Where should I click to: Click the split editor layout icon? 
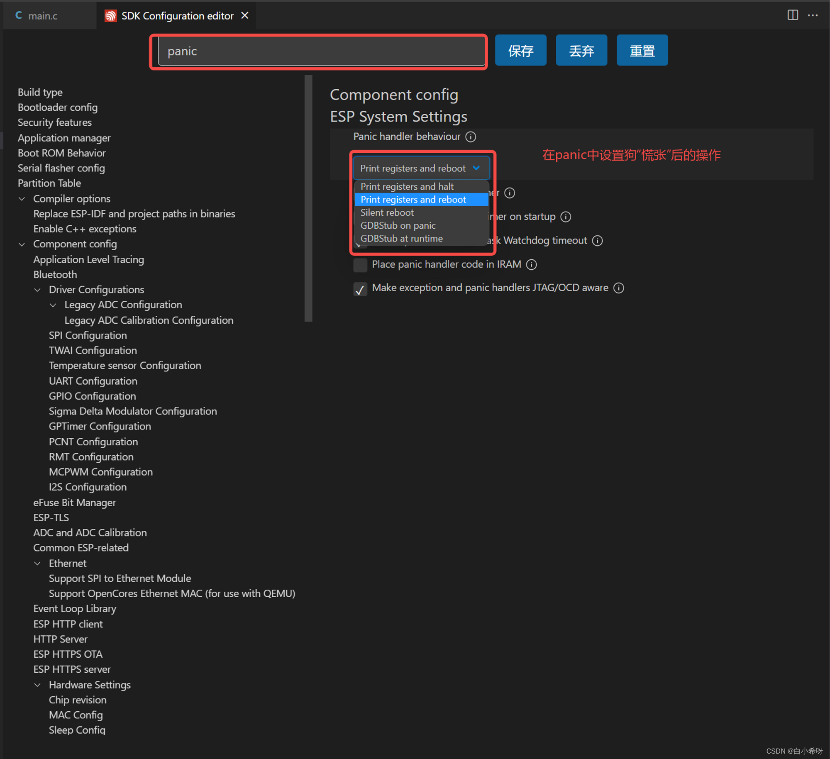pos(792,15)
